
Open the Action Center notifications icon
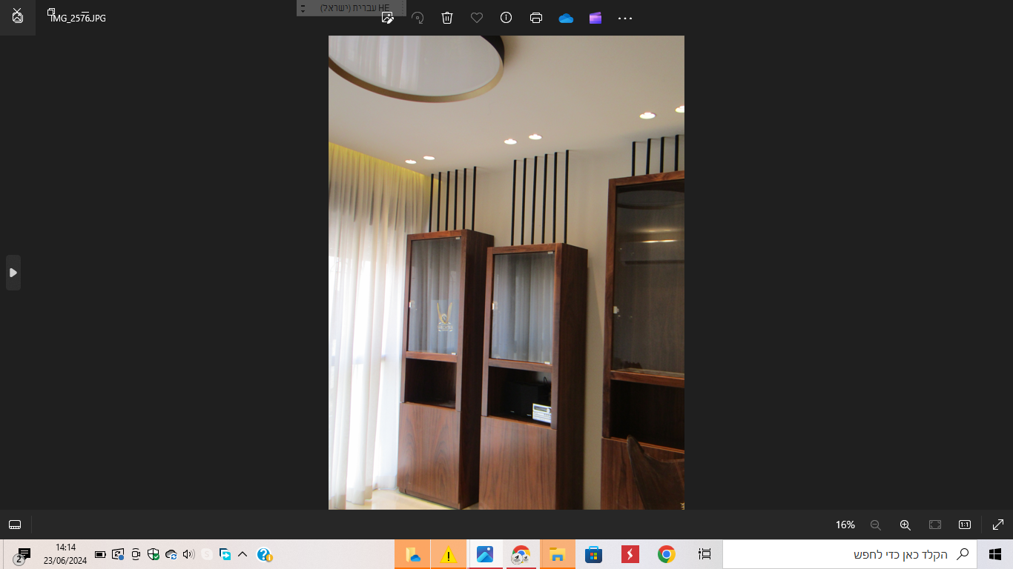click(x=23, y=555)
